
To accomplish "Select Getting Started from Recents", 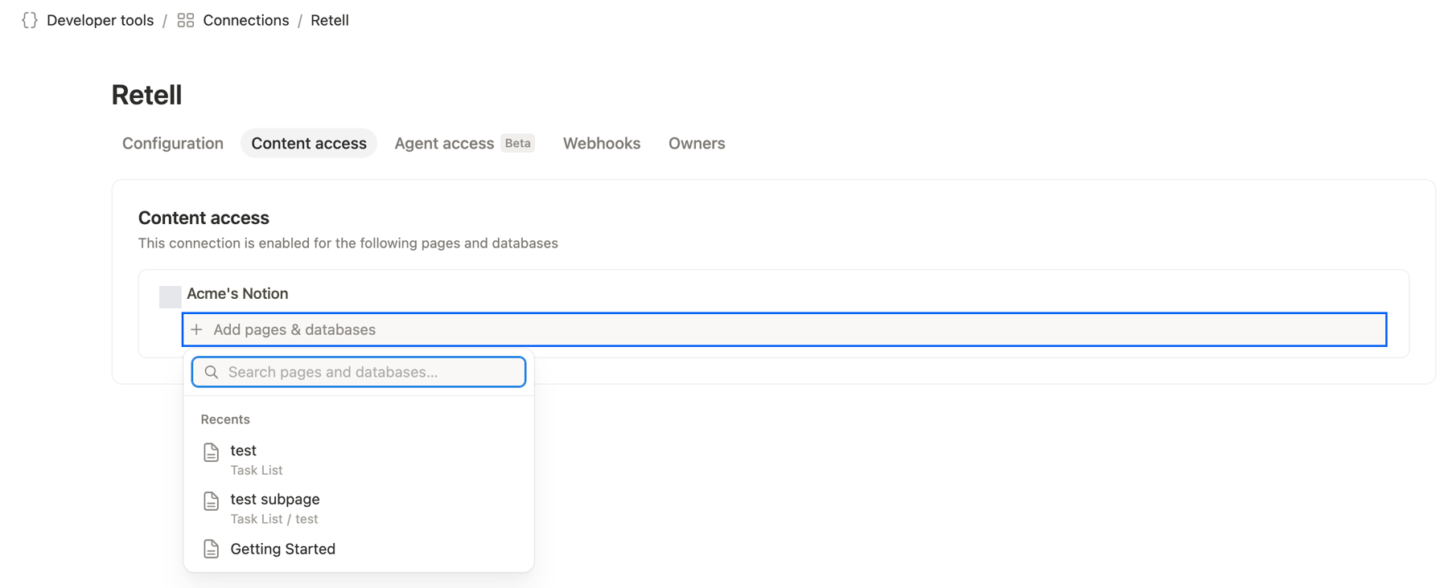I will 359,549.
